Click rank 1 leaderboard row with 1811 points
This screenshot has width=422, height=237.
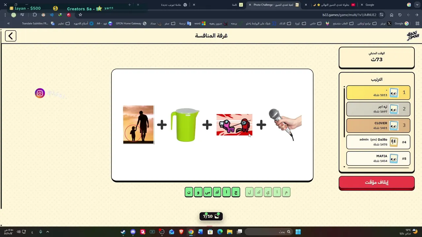coord(378,92)
